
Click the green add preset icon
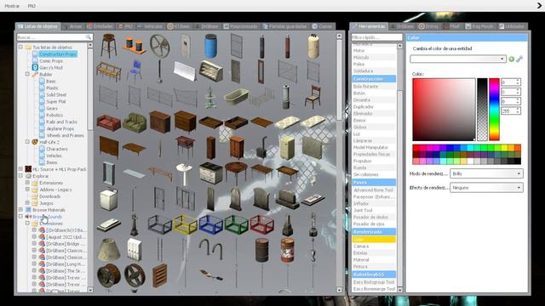511,59
